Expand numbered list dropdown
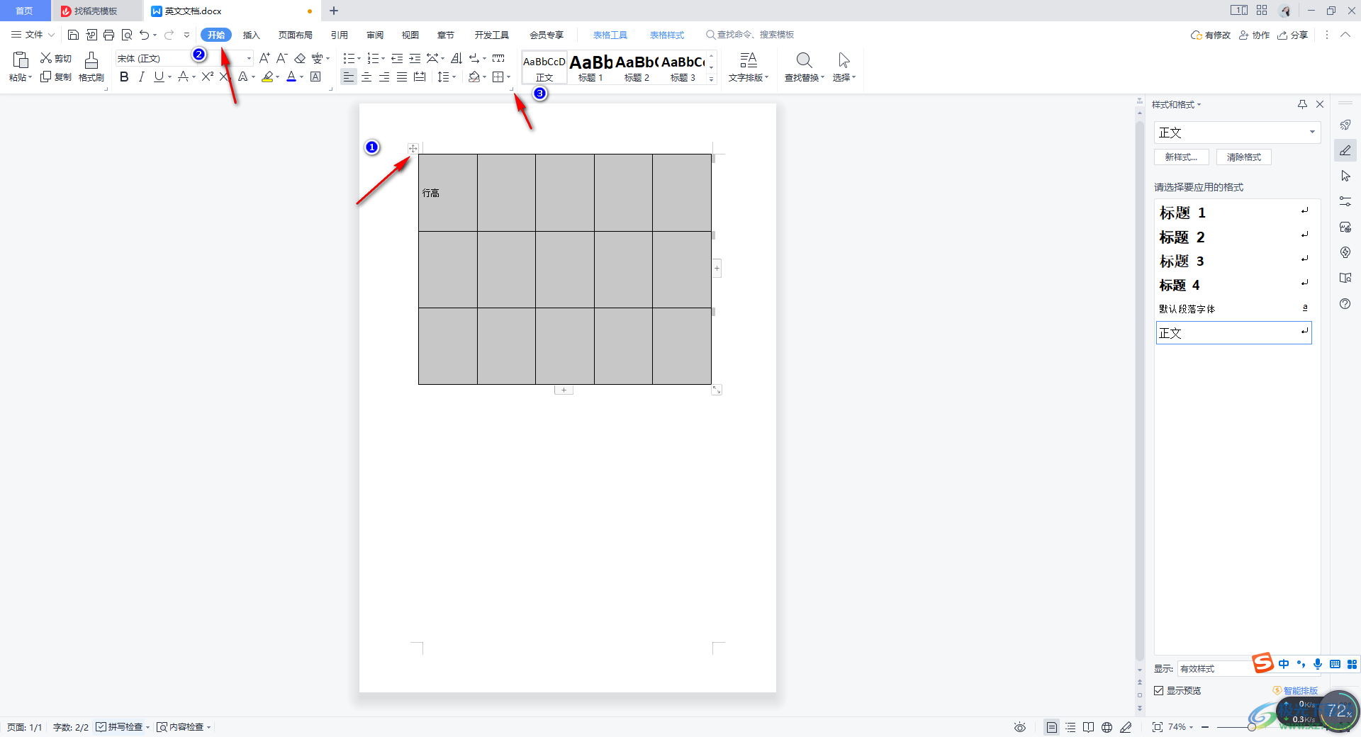This screenshot has height=737, width=1361. click(383, 58)
